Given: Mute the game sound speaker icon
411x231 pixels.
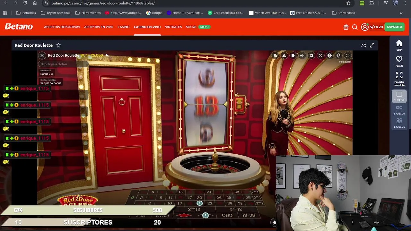Looking at the screenshot, I should 302,56.
